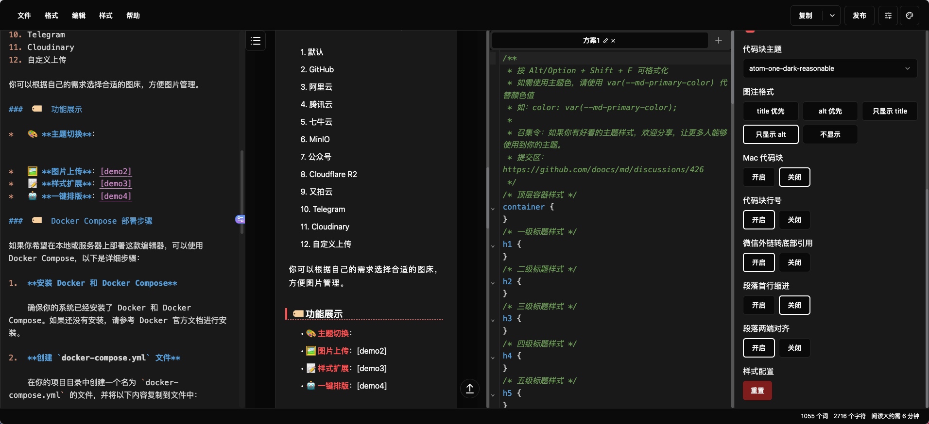Open the 格式 menu

(x=52, y=16)
